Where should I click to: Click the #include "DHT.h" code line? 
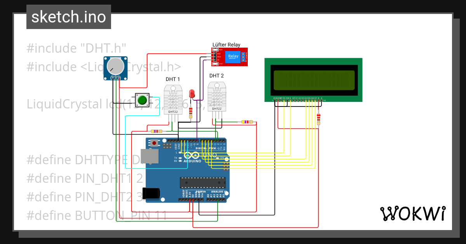(76, 48)
